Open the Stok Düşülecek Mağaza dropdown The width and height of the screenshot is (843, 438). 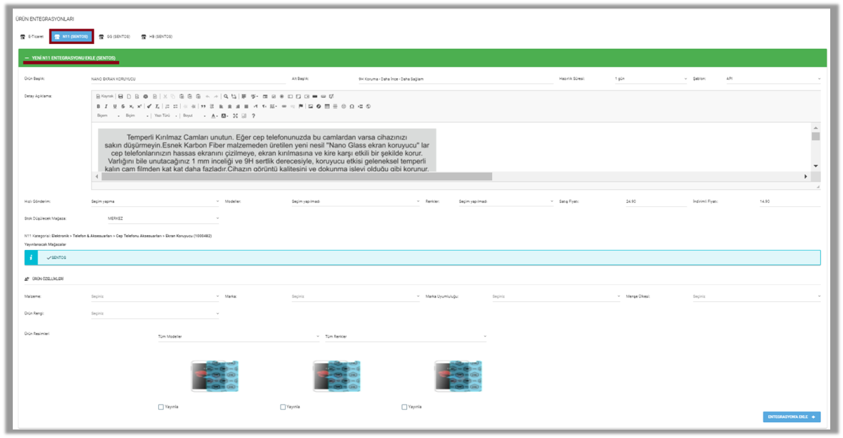click(x=162, y=218)
